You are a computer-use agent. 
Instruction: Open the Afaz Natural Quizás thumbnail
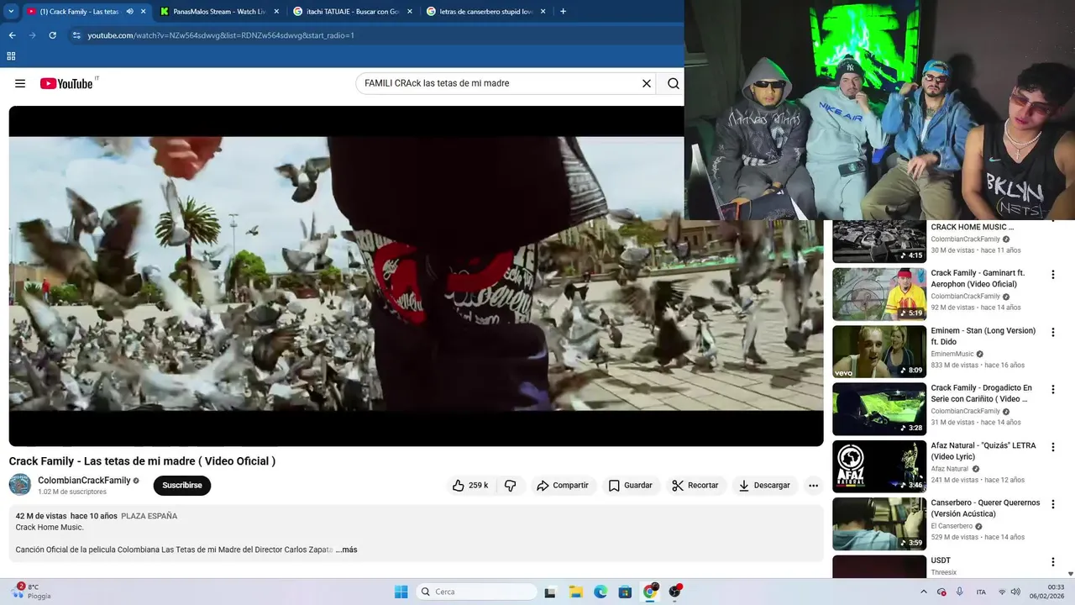coord(879,466)
